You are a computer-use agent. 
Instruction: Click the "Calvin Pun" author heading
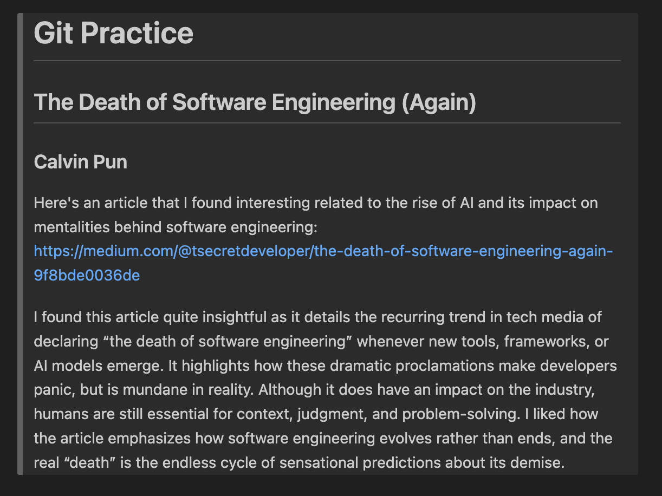click(x=80, y=161)
